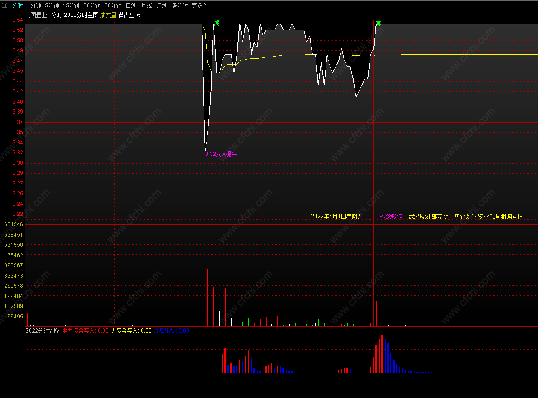Click the 概念炒作 label
The width and height of the screenshot is (538, 398).
pyautogui.click(x=391, y=216)
